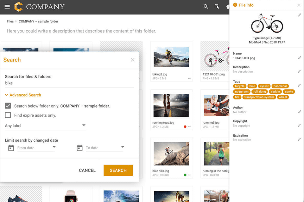The width and height of the screenshot is (304, 202).
Task: Click the CANCEL button
Action: point(87,170)
